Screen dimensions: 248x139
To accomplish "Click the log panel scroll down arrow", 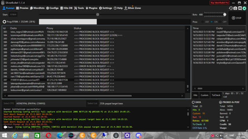I will point(188,127).
